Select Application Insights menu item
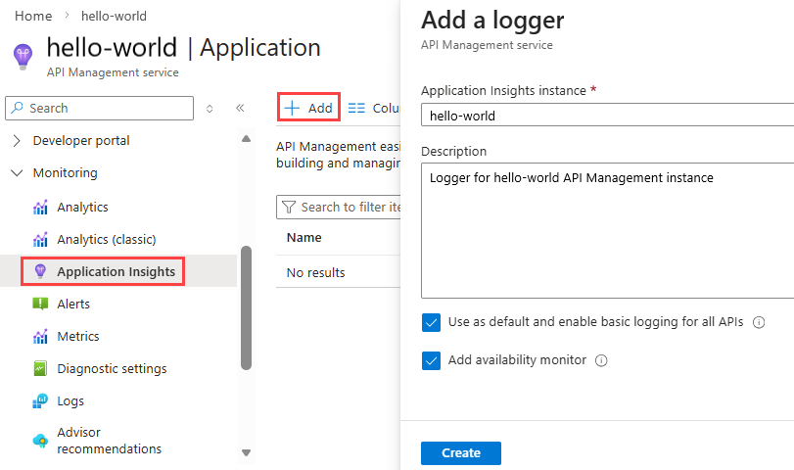The image size is (794, 470). [x=116, y=271]
